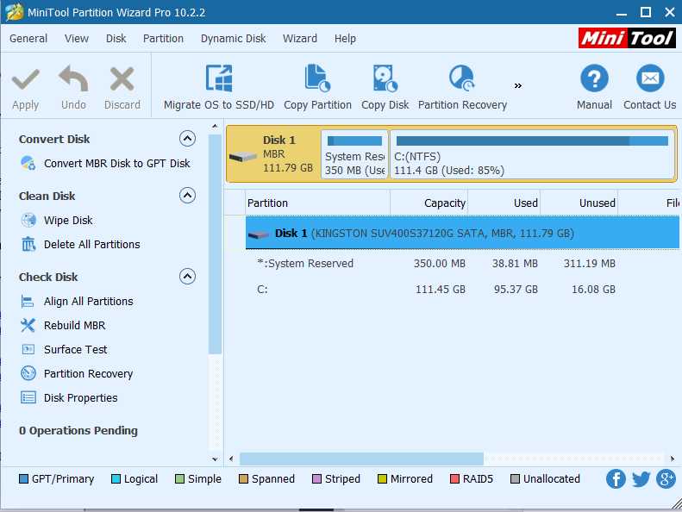682x512 pixels.
Task: Click Align All Partitions link
Action: point(88,301)
